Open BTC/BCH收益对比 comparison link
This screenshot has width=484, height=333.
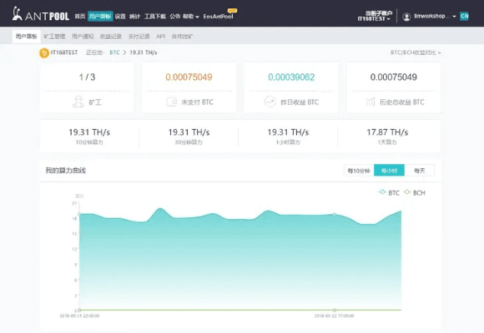click(x=416, y=52)
